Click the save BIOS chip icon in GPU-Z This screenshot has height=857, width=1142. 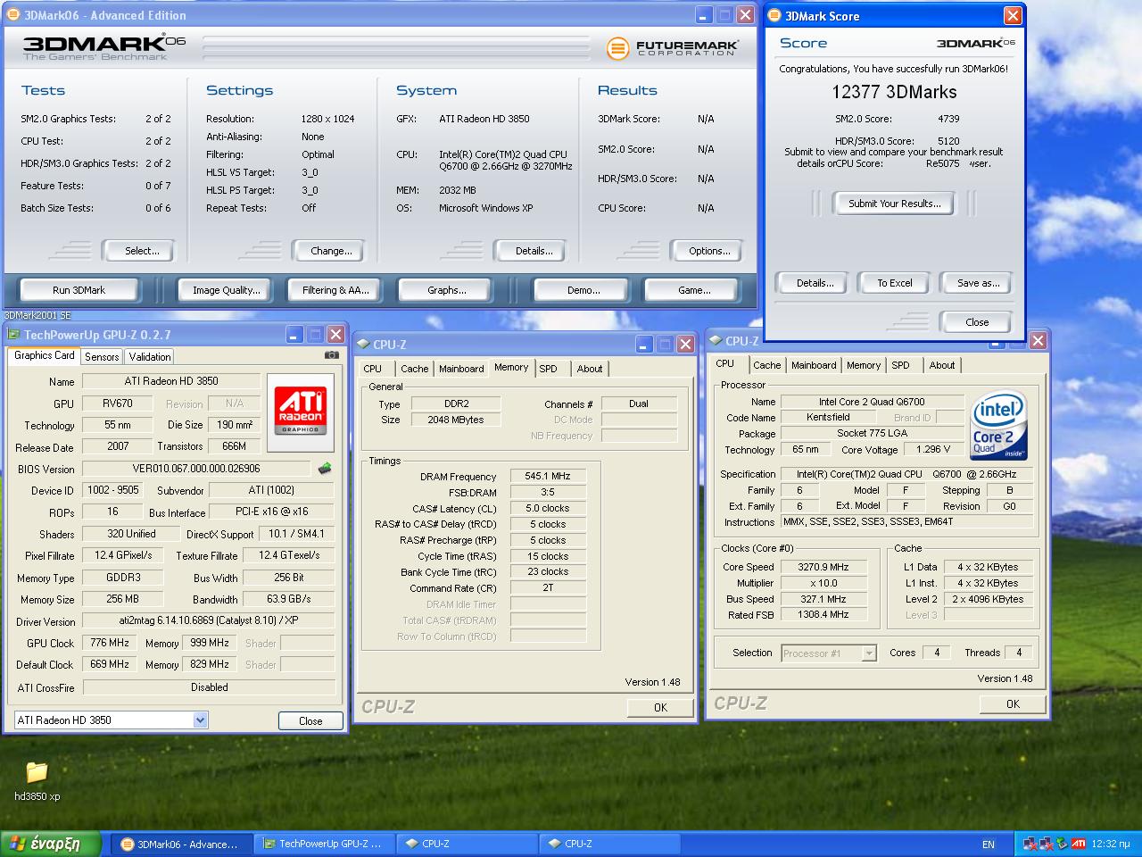pos(325,468)
